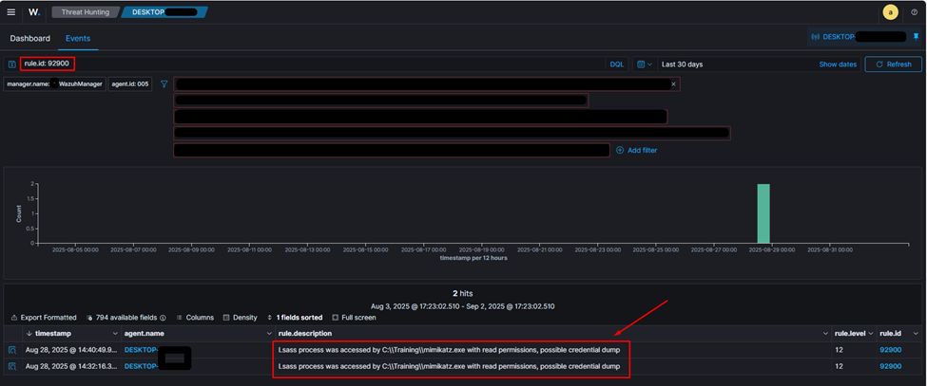Click the user avatar 'a'
Viewport: 927px width, 386px height.
tap(890, 12)
